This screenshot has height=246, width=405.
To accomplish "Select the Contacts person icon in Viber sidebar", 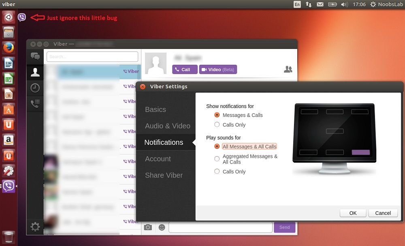I will coord(35,72).
